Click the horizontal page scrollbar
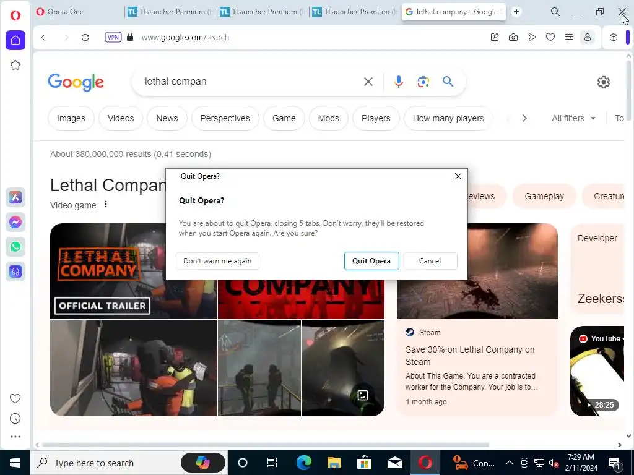The image size is (634, 475). 266,445
